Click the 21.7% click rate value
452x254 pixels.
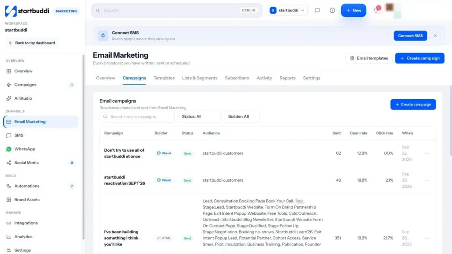click(388, 238)
